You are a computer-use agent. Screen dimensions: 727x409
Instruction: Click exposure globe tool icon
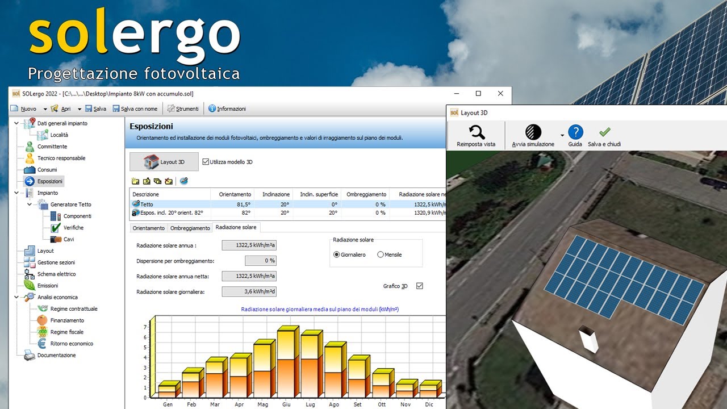[x=183, y=181]
